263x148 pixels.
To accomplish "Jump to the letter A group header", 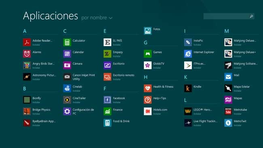I will pyautogui.click(x=25, y=31).
